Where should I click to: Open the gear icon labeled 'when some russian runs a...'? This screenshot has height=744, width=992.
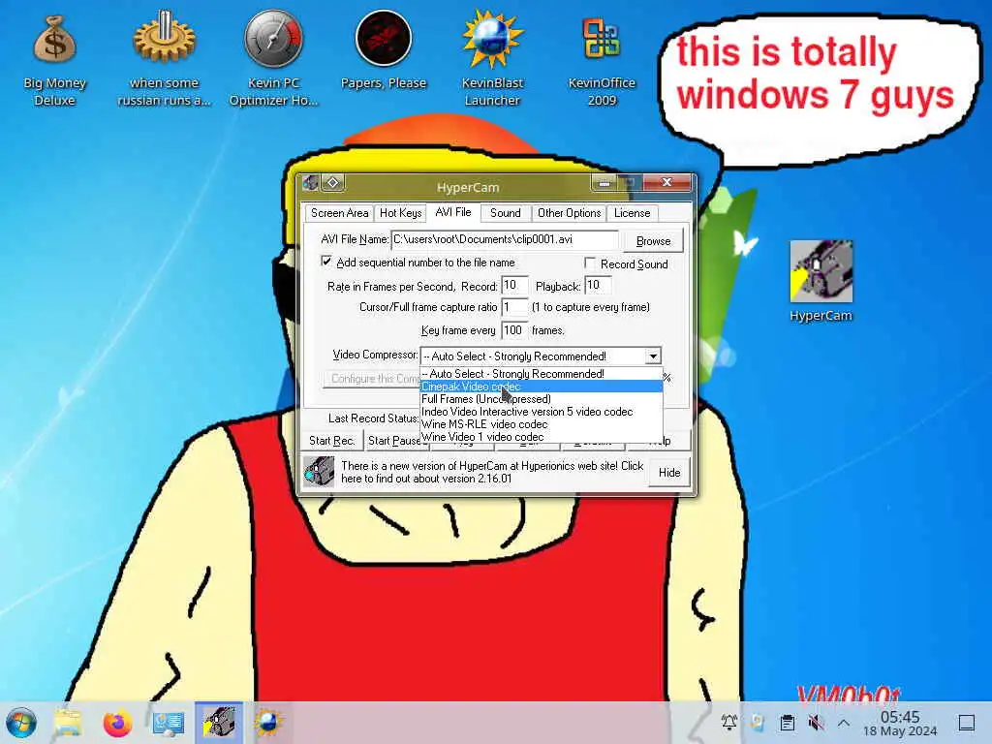(x=164, y=60)
